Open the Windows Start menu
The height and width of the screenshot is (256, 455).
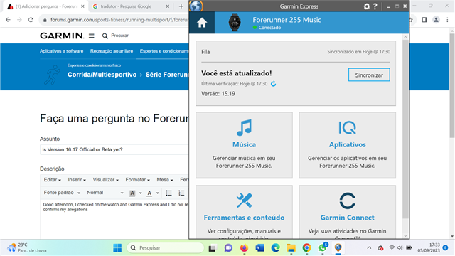pos(117,248)
